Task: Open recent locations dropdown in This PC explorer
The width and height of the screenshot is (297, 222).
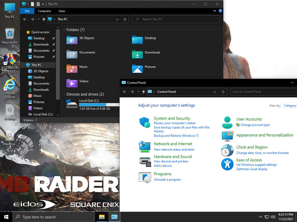Action: (39, 19)
